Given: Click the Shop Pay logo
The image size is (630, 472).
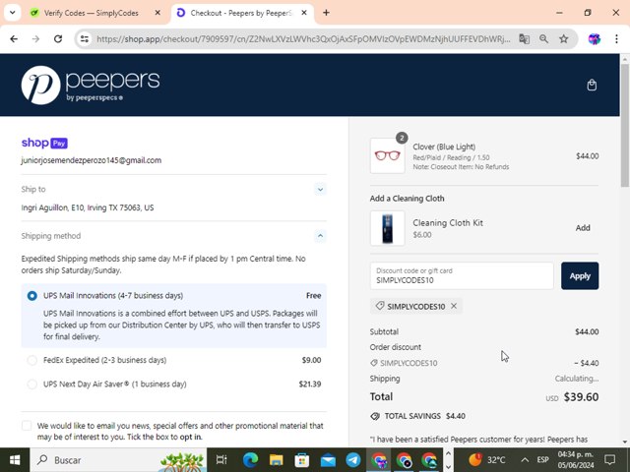Looking at the screenshot, I should point(44,143).
